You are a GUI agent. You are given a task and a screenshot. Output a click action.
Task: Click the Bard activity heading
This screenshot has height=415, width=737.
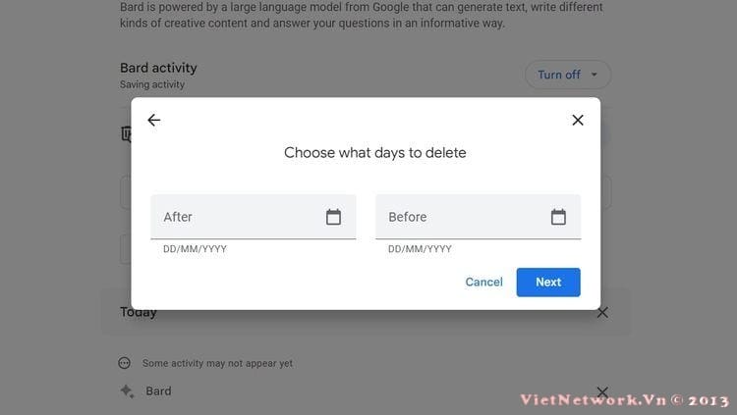point(158,68)
